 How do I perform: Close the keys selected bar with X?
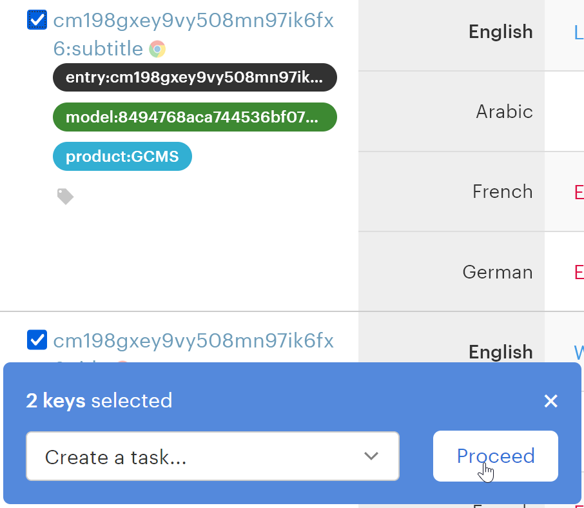click(550, 401)
